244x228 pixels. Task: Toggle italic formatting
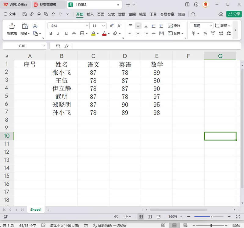58,34
